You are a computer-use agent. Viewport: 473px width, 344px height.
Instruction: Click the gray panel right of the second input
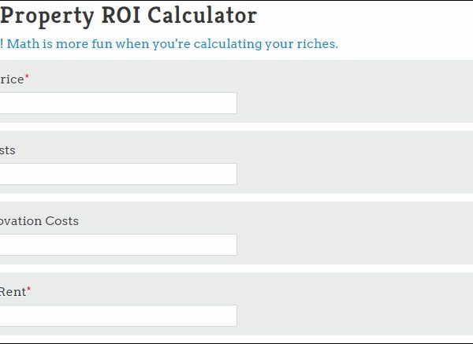355,174
